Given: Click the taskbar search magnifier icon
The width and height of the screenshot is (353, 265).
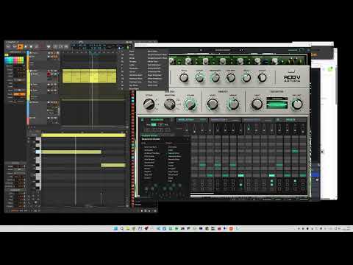Looking at the screenshot, I should [122, 228].
